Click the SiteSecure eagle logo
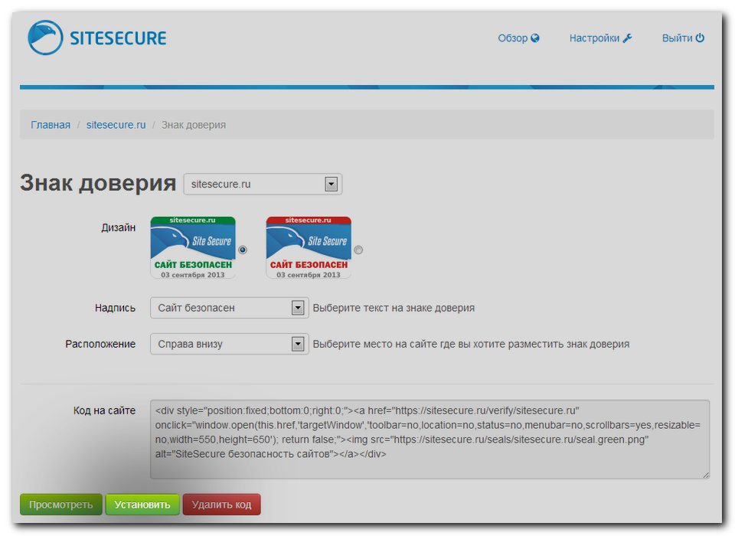The height and width of the screenshot is (536, 735). pyautogui.click(x=45, y=38)
